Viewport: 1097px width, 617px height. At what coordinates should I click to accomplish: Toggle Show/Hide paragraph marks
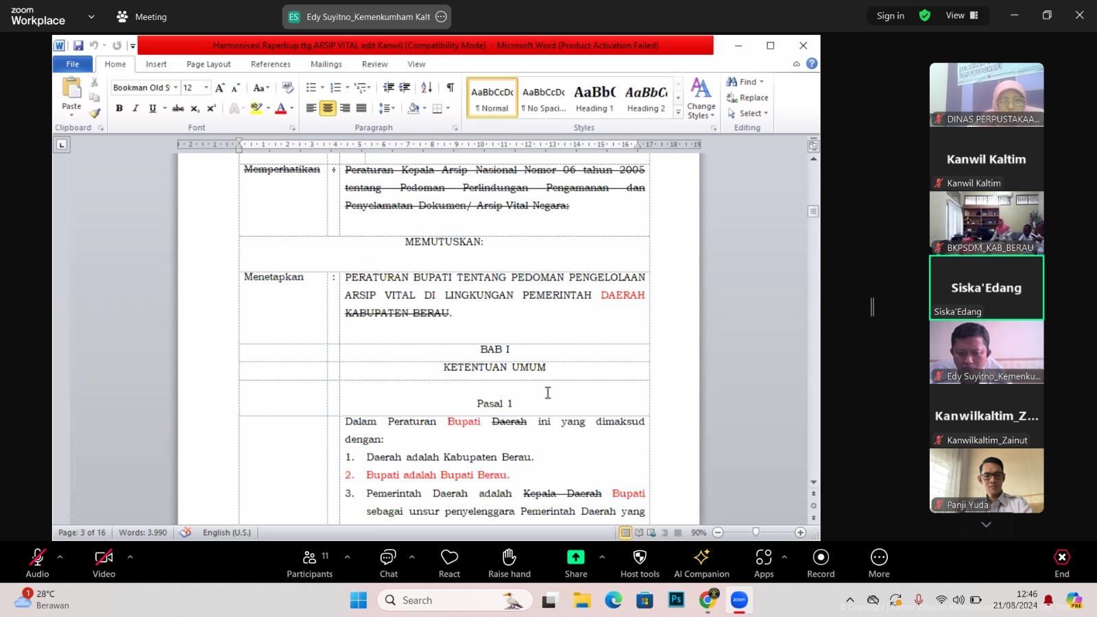point(450,87)
